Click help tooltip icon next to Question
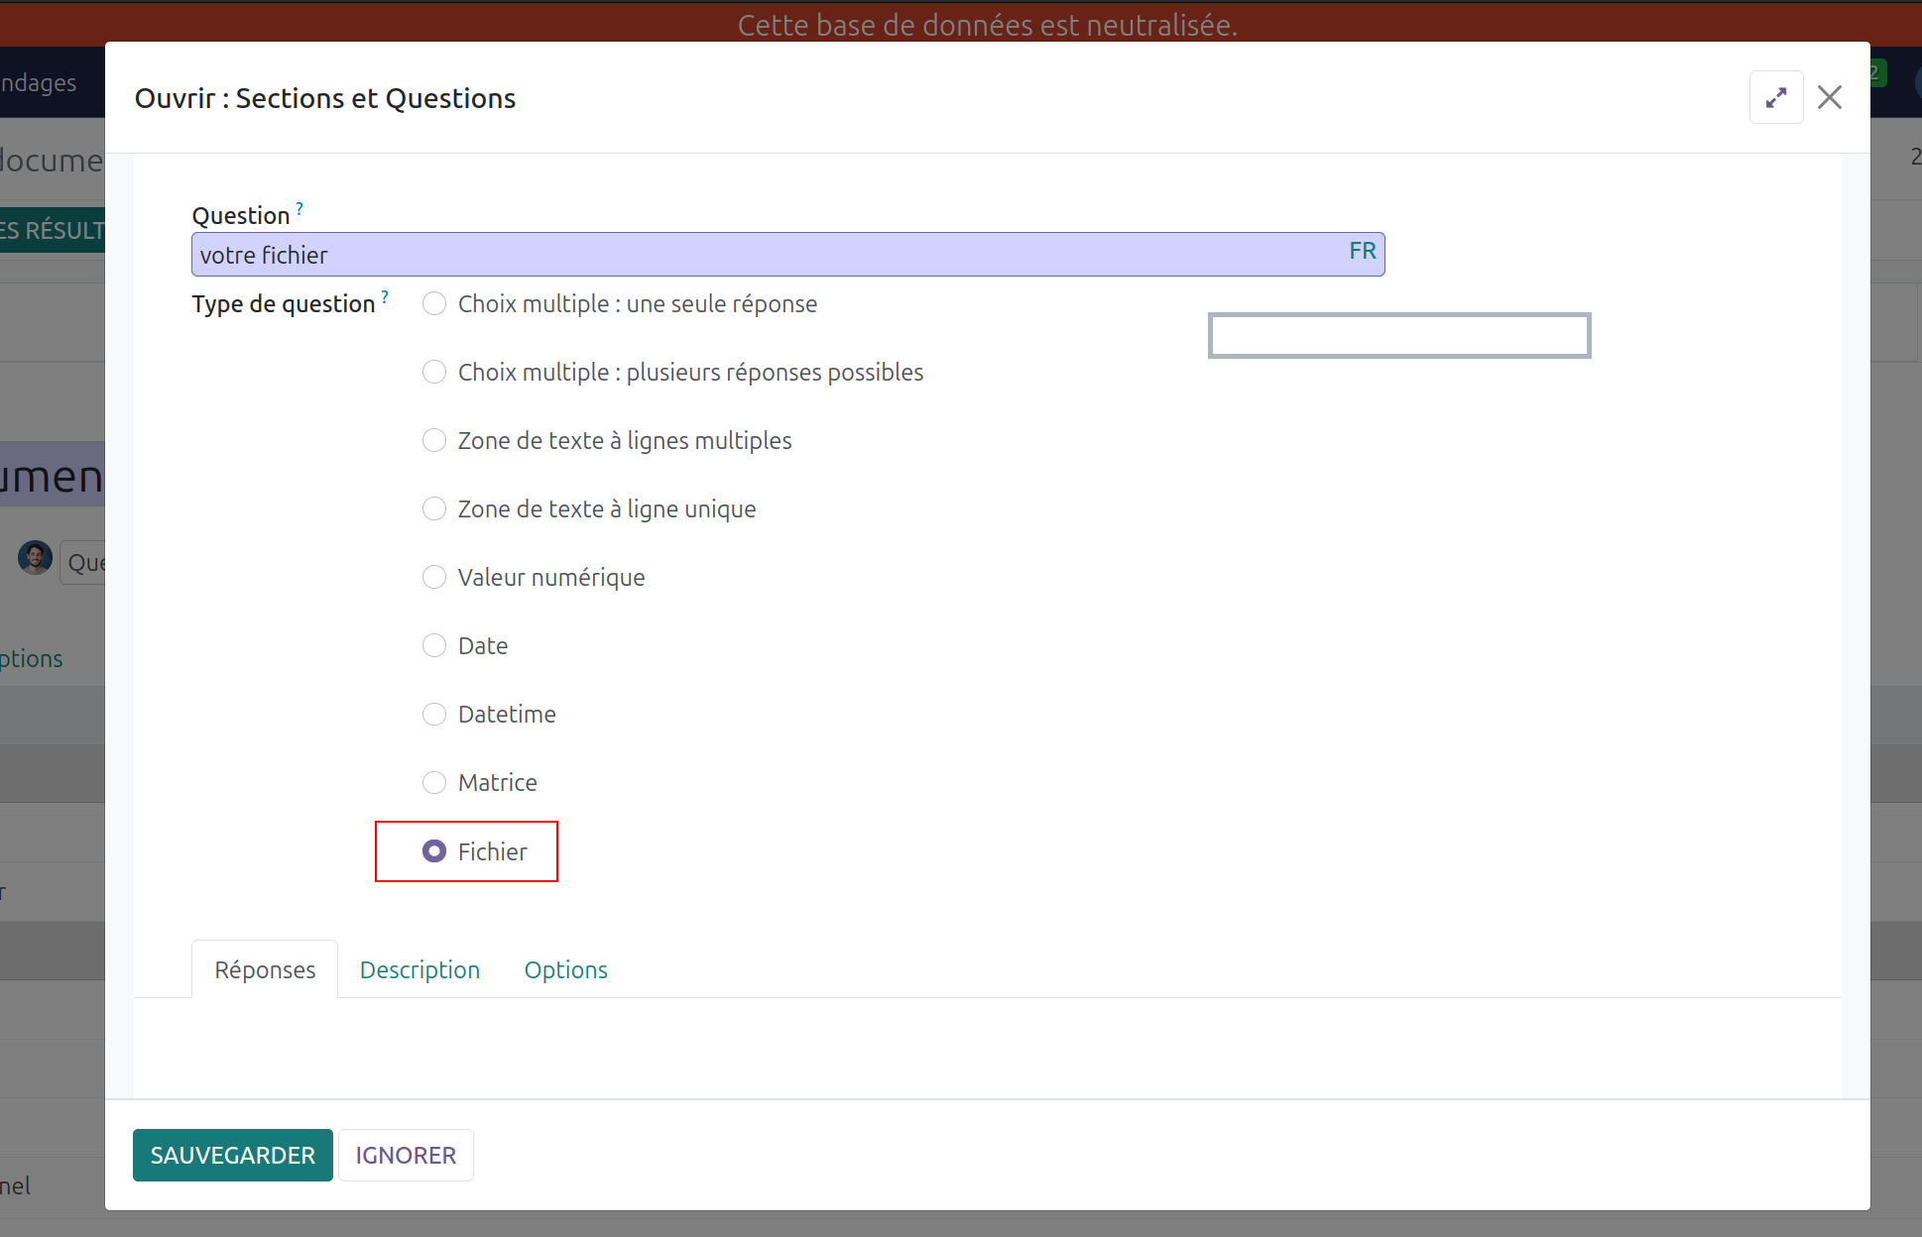This screenshot has width=1922, height=1237. point(300,209)
